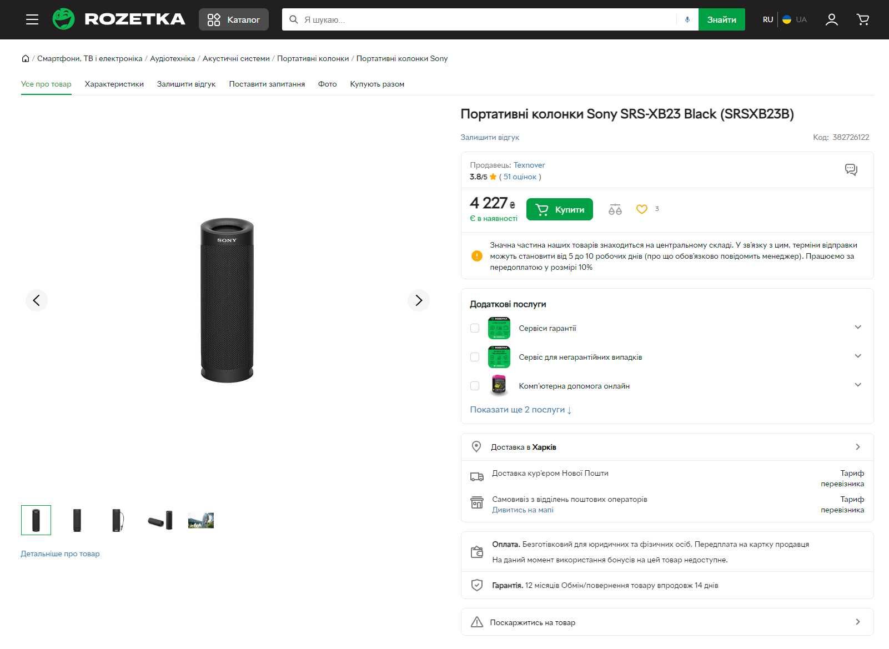Open Залишити відгук tab
The height and width of the screenshot is (649, 889).
[x=186, y=84]
